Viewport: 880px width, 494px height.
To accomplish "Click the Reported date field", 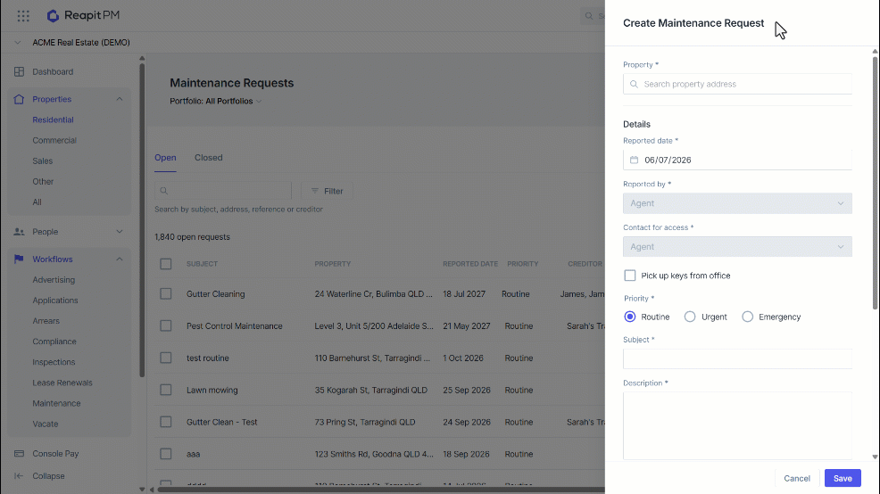I will click(737, 160).
